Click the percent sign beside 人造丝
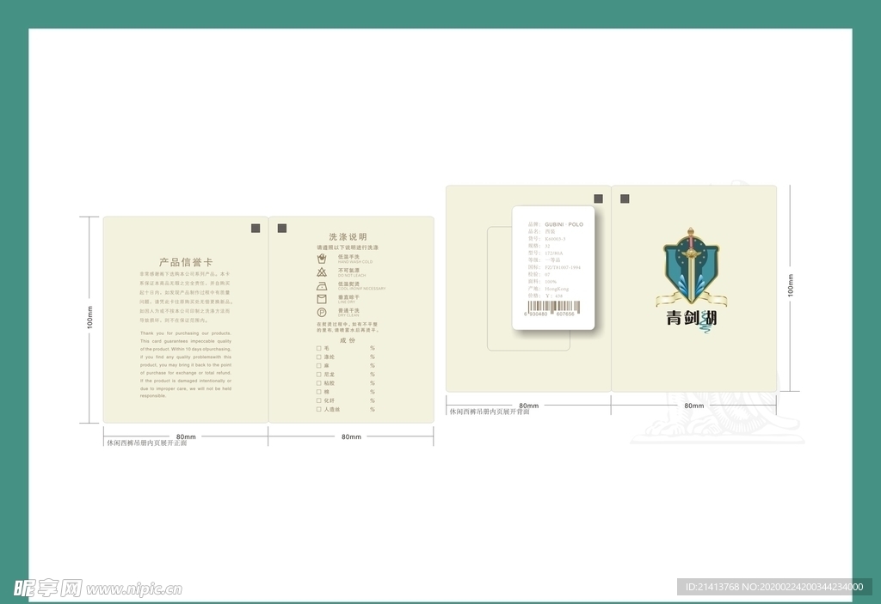881x604 pixels. (x=372, y=410)
